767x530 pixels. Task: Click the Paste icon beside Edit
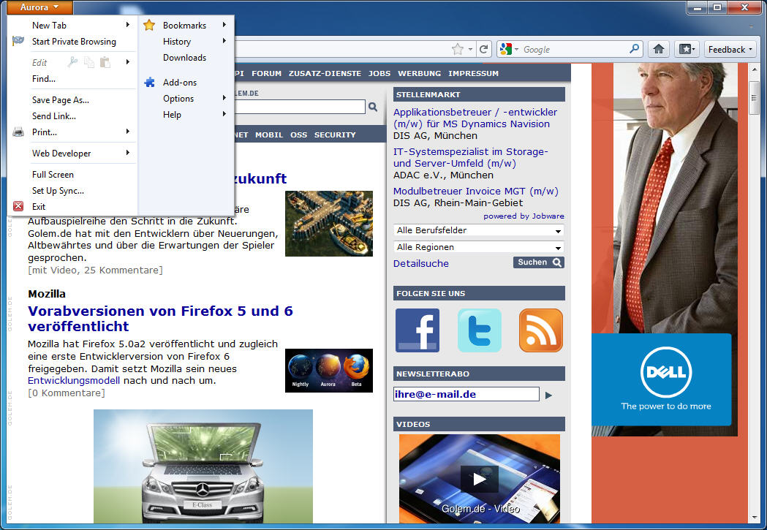pos(105,62)
